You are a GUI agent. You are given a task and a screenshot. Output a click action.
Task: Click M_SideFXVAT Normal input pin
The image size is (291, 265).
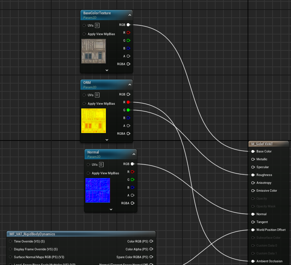(x=253, y=214)
